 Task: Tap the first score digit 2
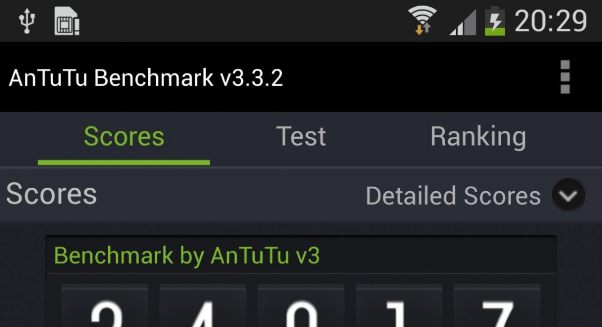point(105,306)
